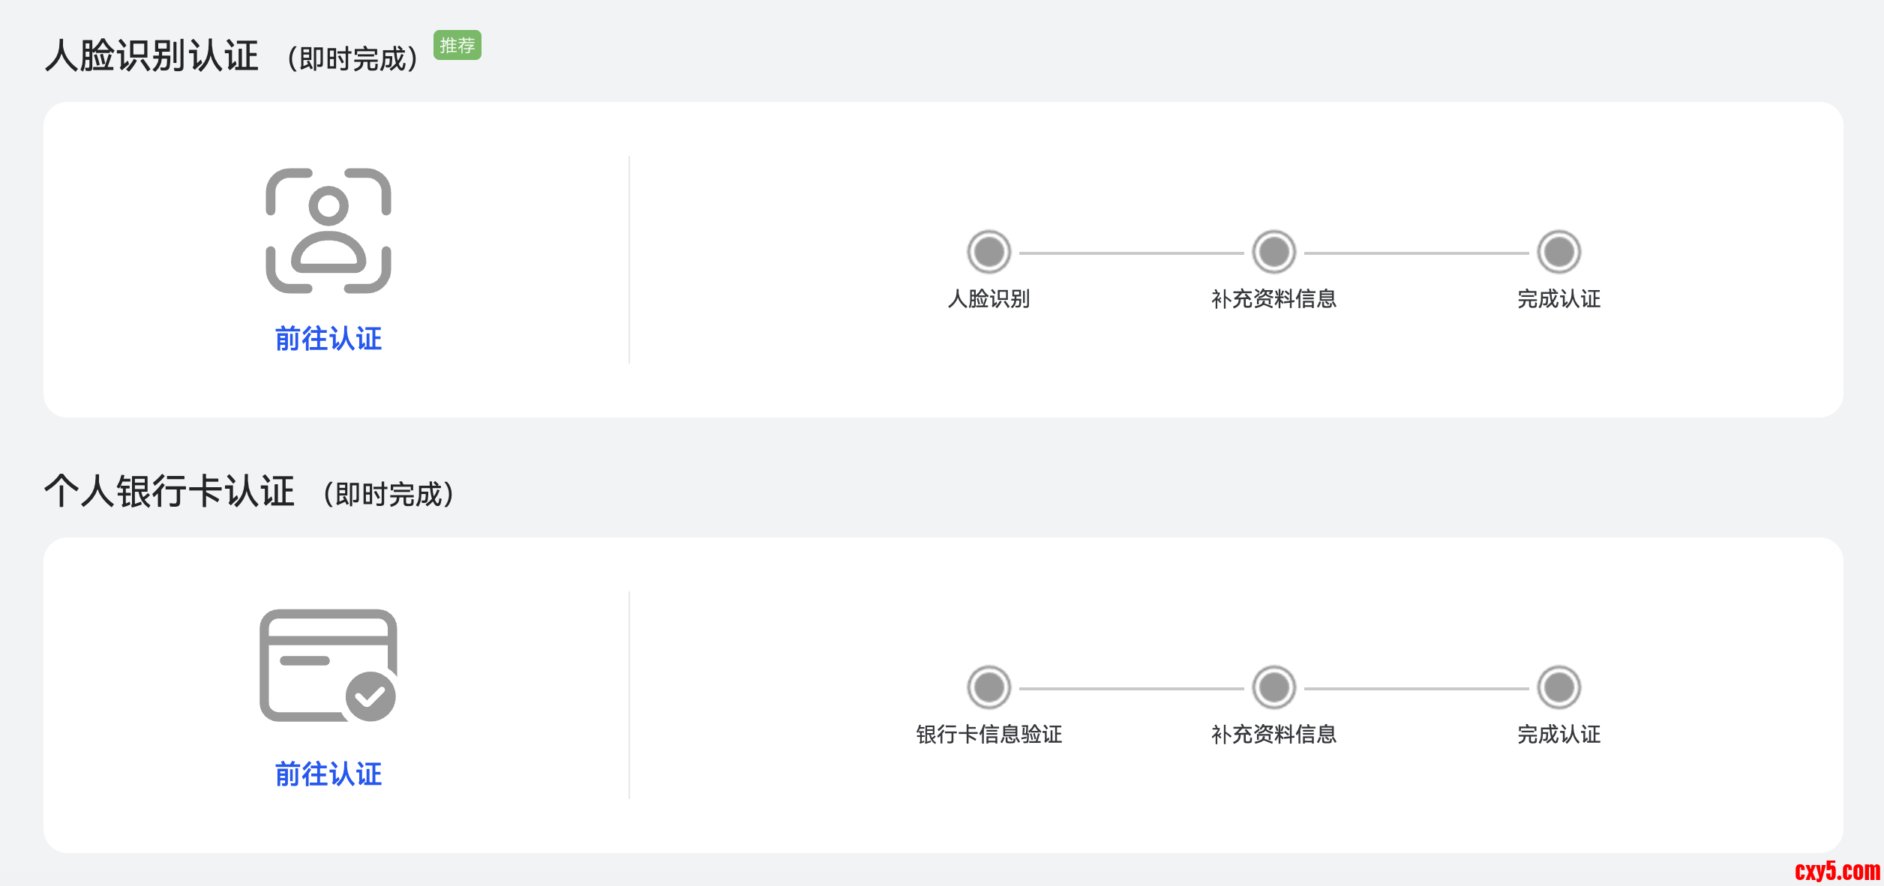Screen dimensions: 1884x886
Task: Click the 银行卡信息验证 step label
Action: (x=989, y=735)
